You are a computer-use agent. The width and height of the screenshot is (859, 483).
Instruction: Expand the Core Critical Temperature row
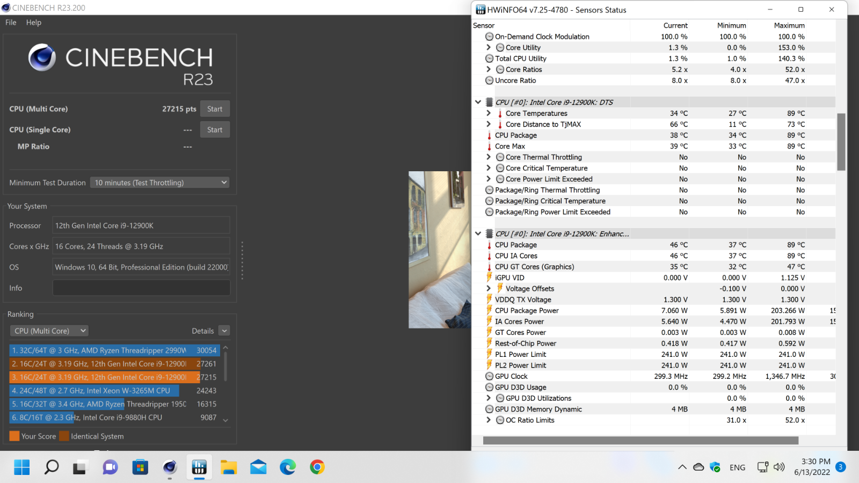489,168
